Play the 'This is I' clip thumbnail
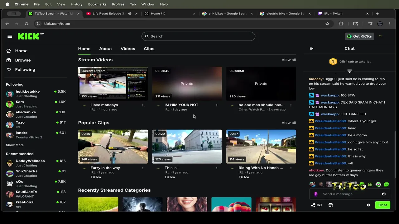 187,147
